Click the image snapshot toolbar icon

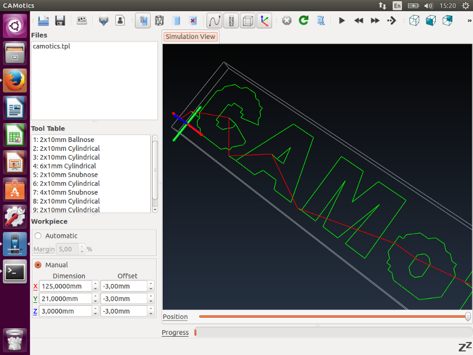[82, 21]
